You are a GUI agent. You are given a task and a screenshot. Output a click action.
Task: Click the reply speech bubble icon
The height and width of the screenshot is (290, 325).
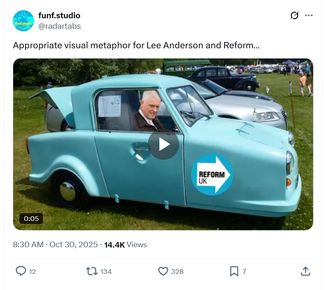point(21,271)
